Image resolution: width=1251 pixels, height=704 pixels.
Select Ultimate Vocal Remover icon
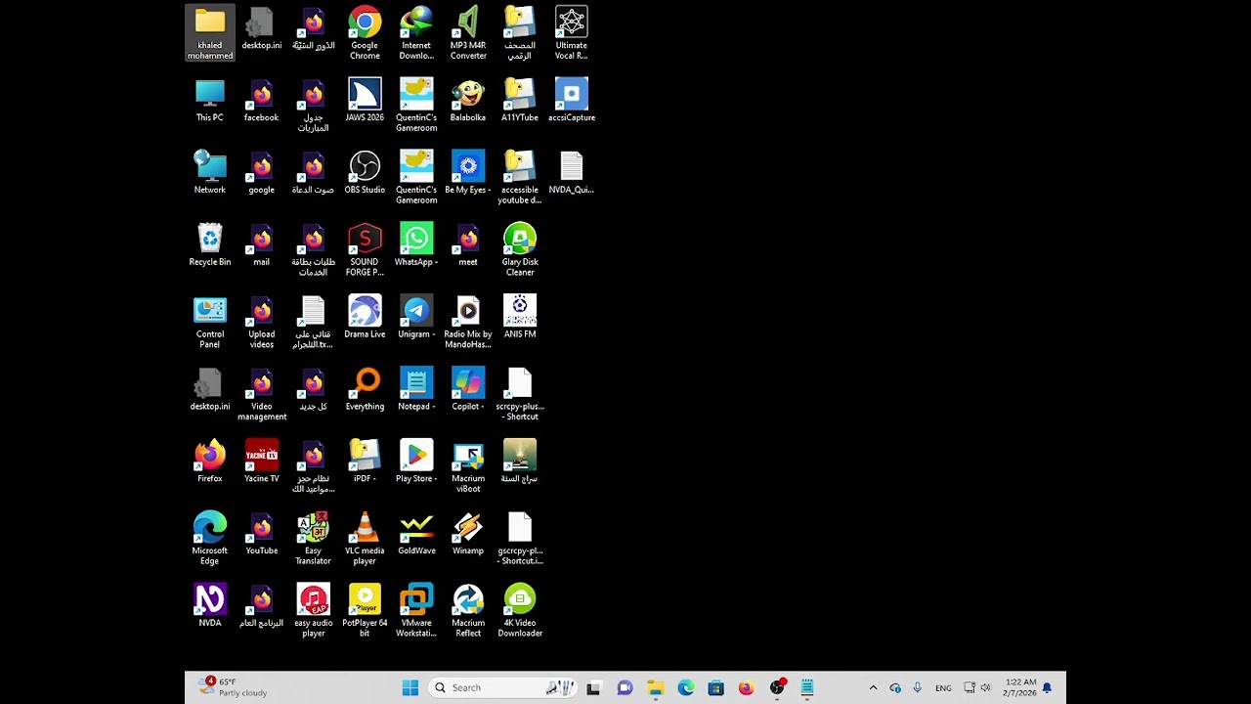click(572, 33)
